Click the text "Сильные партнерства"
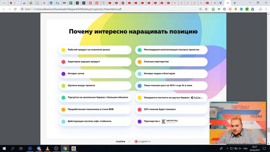 click(156, 62)
